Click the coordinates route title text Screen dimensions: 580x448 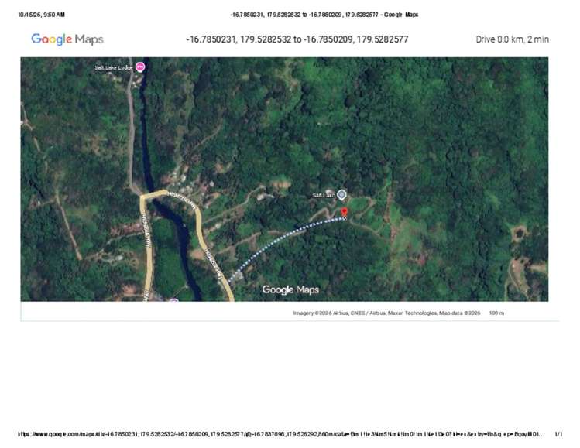297,39
